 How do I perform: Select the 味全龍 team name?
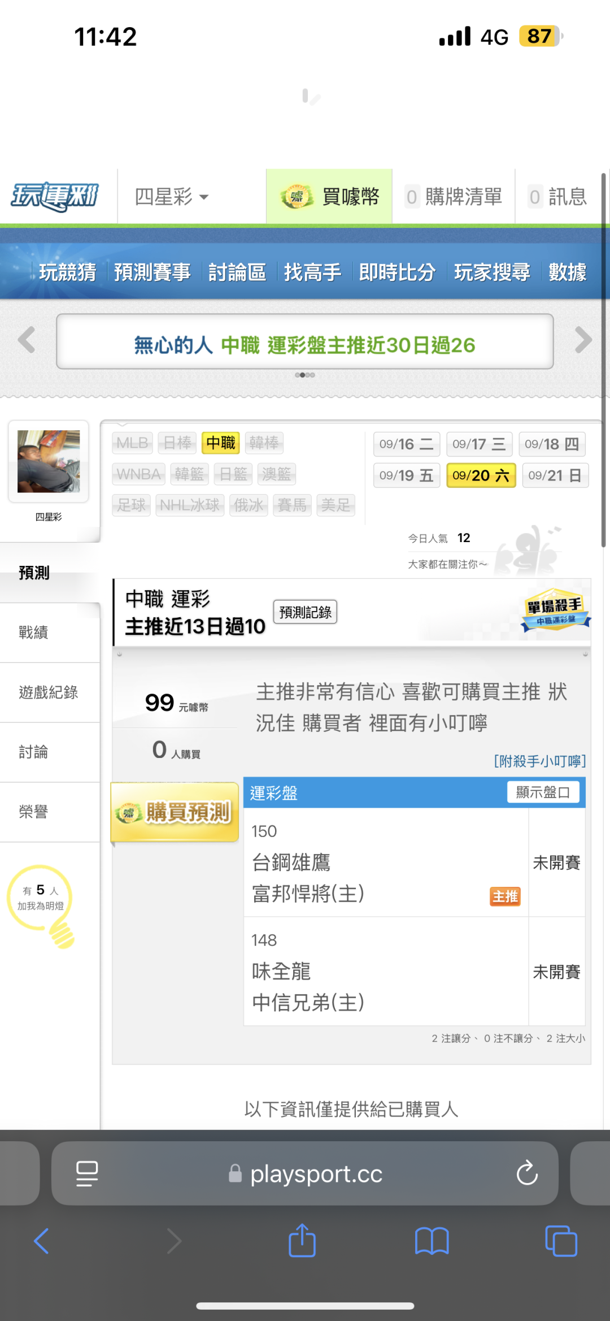pos(281,972)
